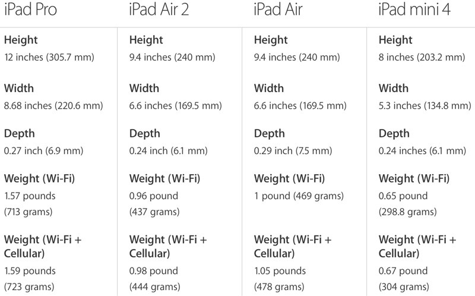Click iPad Pro depth 0.27 inch value

(46, 151)
